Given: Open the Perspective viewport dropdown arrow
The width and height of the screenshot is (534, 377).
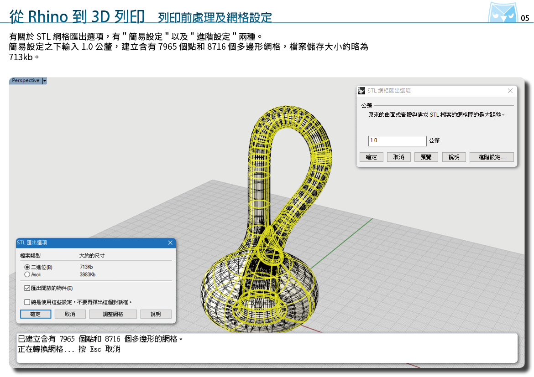Looking at the screenshot, I should [x=44, y=81].
